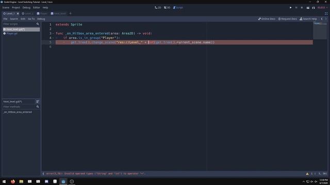Switch to the Script workspace
The image size is (330, 185).
tap(178, 8)
